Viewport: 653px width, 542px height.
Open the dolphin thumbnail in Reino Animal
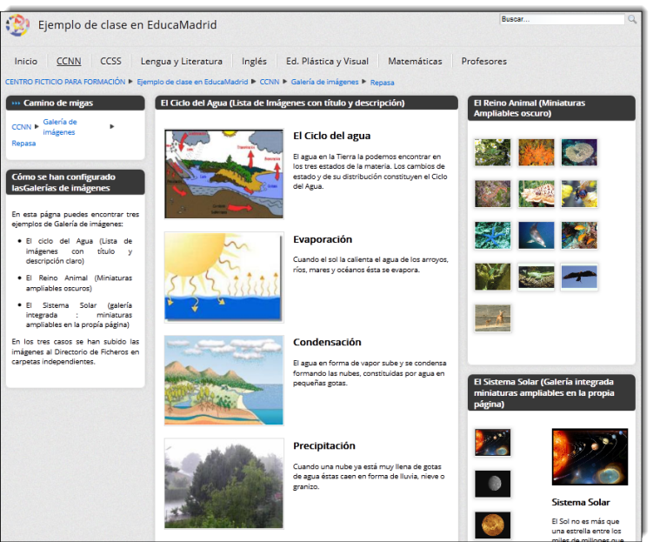click(x=536, y=235)
